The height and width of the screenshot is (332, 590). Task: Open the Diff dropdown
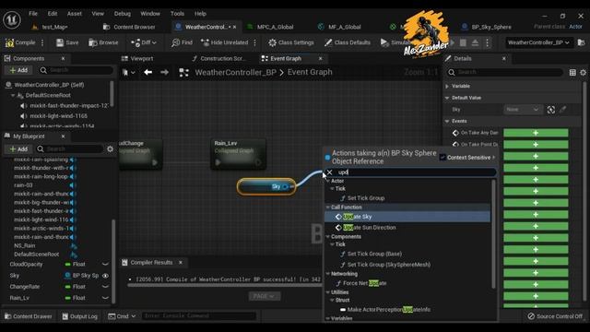tap(144, 42)
